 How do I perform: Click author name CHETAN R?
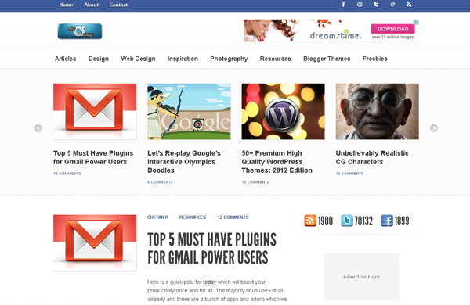click(x=157, y=217)
